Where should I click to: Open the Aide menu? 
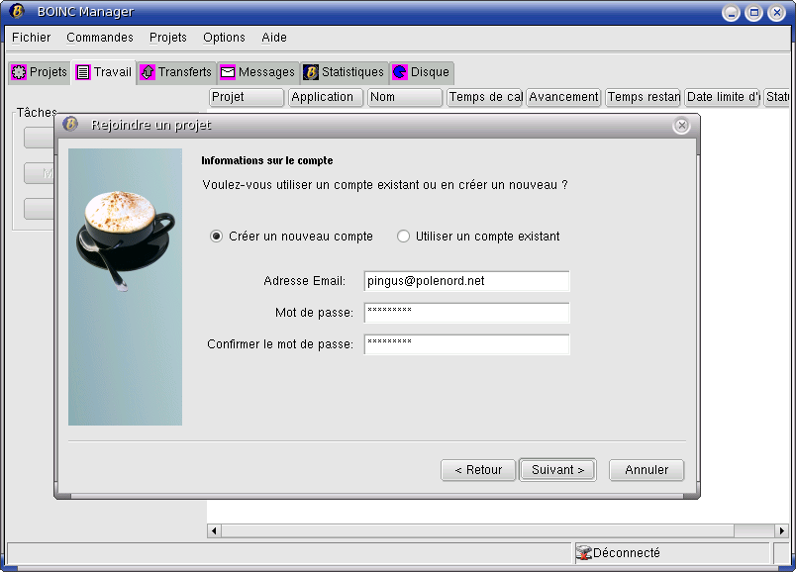click(274, 38)
